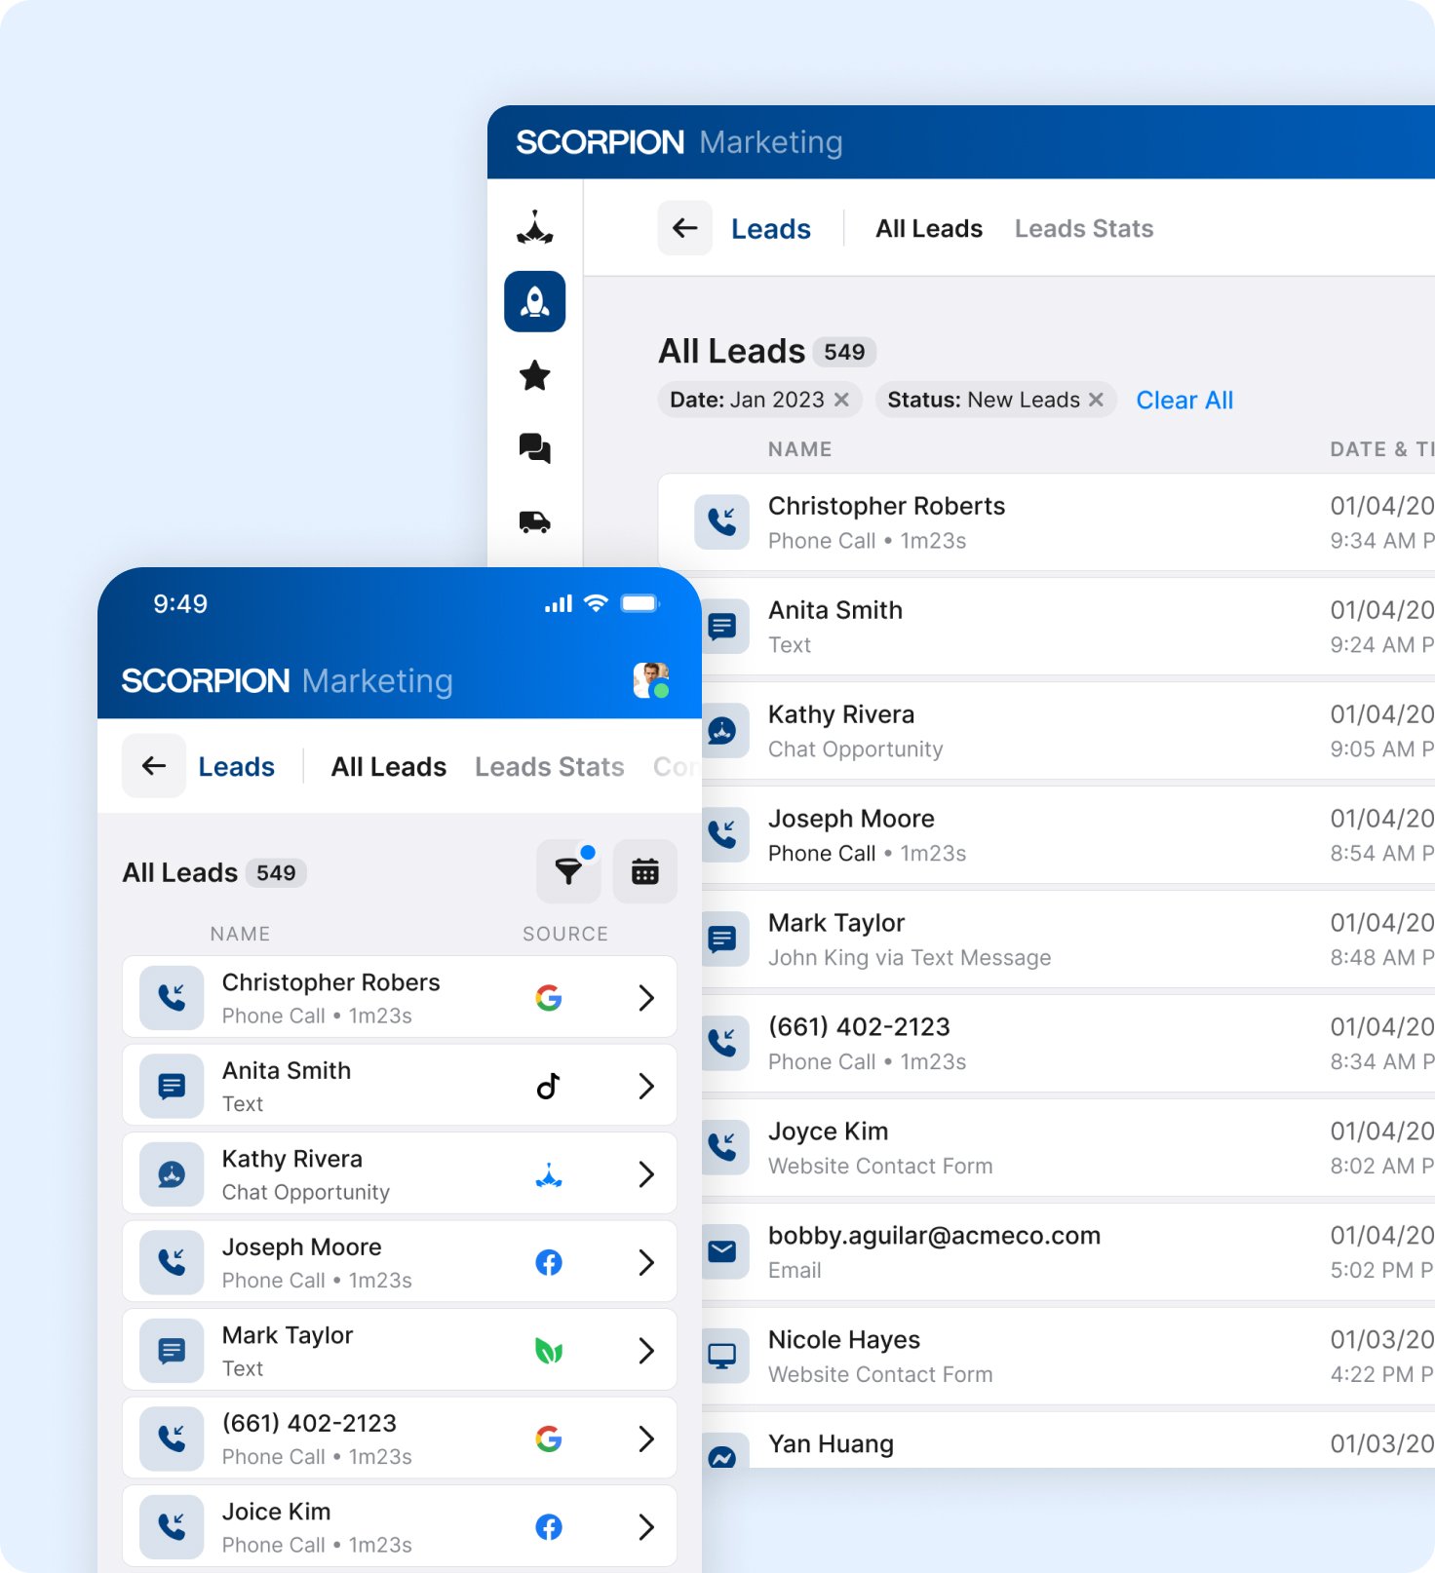Click monitor icon for Nicole Hayes row
Screen dimensions: 1435x1573
coord(722,1356)
